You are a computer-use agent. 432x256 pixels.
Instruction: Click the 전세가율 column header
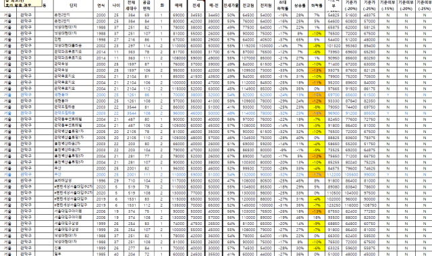tap(231, 5)
